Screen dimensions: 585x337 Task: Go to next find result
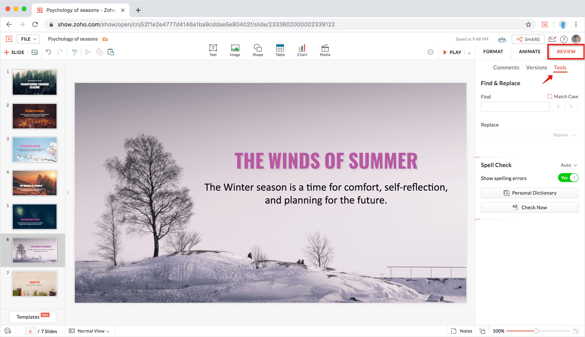pos(571,107)
